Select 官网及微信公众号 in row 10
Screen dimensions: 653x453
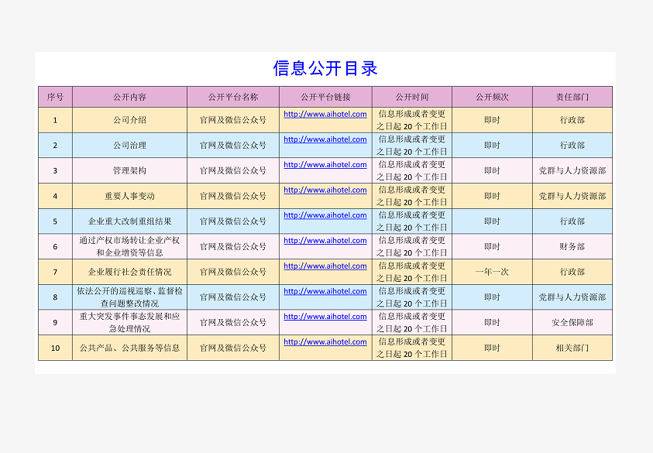pos(233,348)
